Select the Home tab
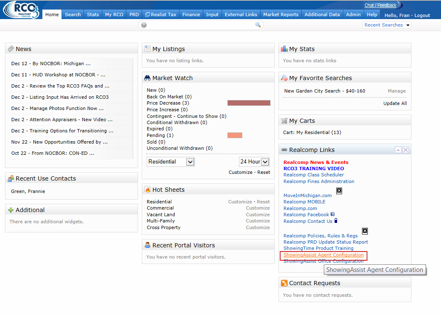 52,15
